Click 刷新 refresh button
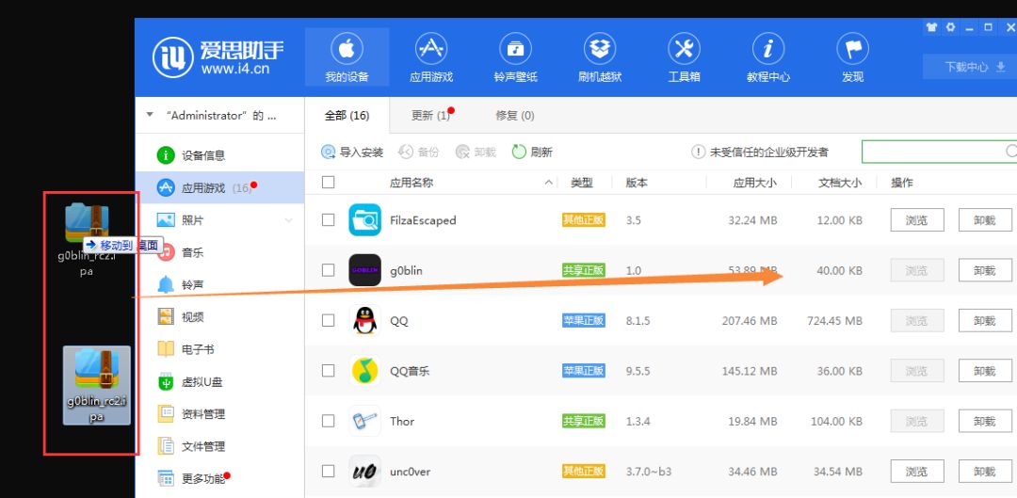This screenshot has width=1017, height=498. tap(532, 153)
